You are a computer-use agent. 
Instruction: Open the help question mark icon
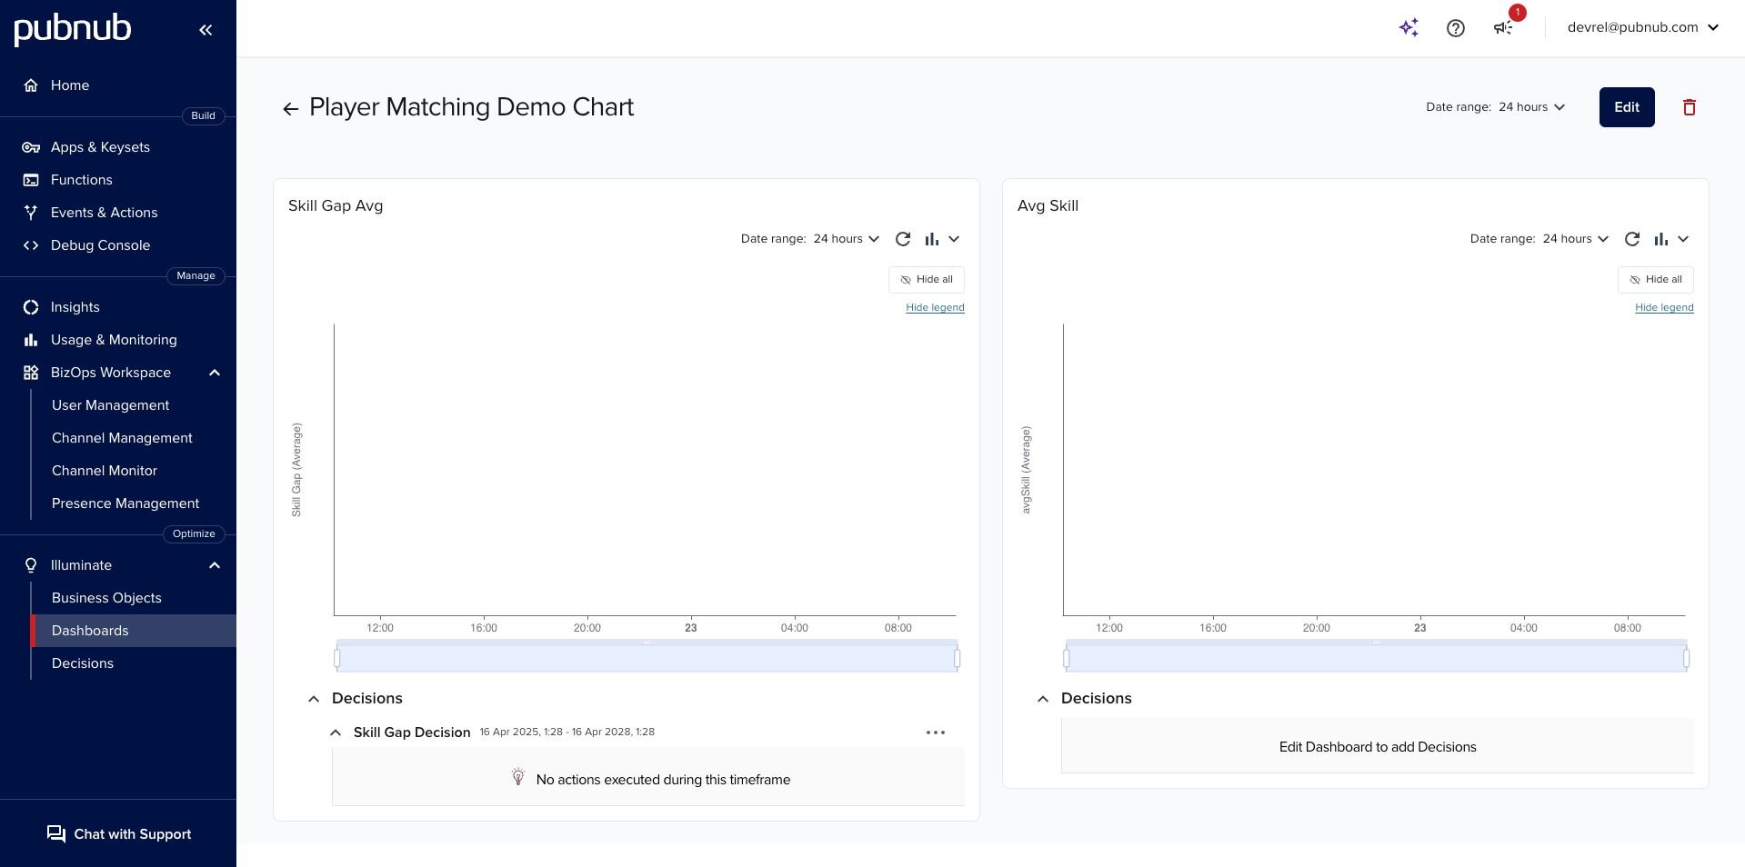(1455, 28)
